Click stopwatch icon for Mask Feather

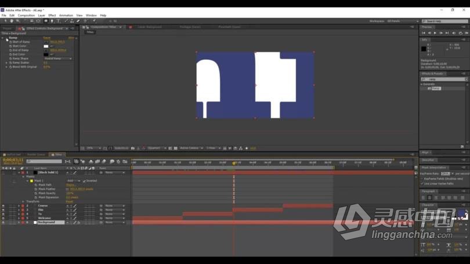point(35,189)
